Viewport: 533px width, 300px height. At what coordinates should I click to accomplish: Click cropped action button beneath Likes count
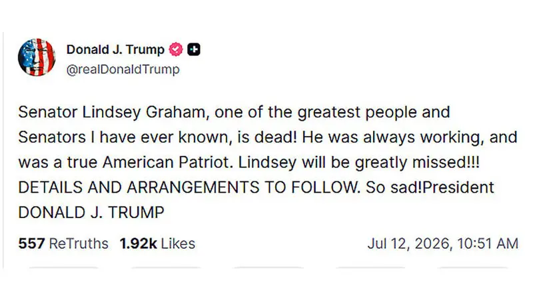166,268
